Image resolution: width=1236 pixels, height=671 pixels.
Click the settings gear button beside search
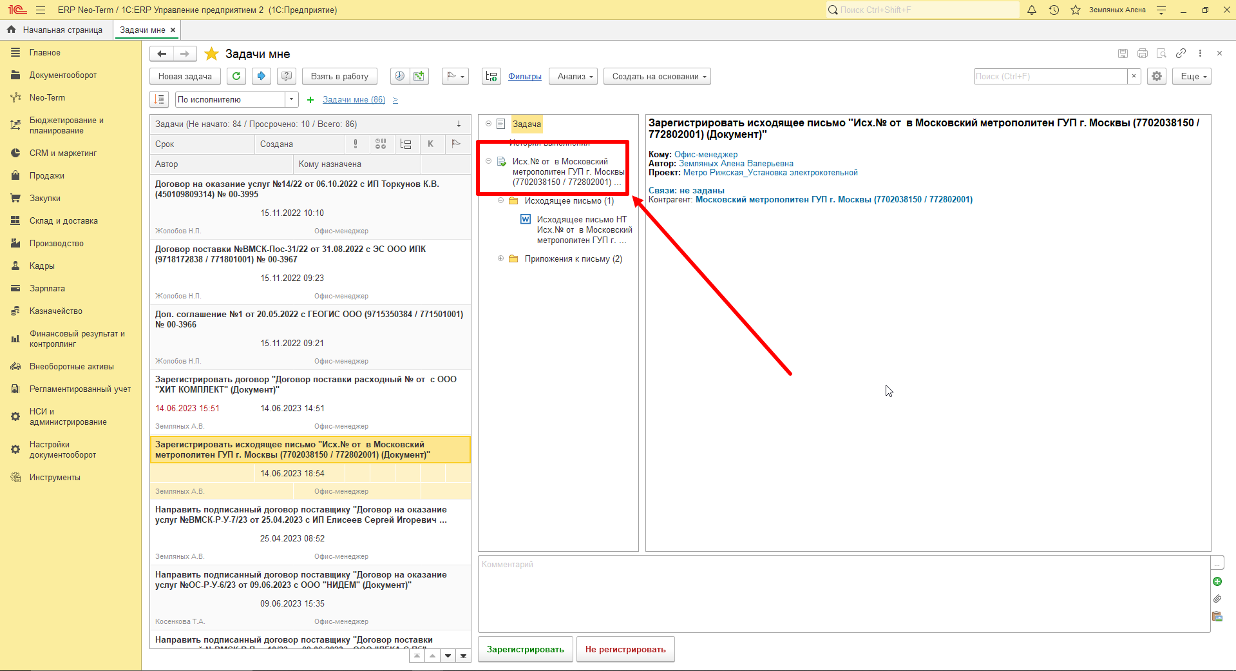[1157, 76]
